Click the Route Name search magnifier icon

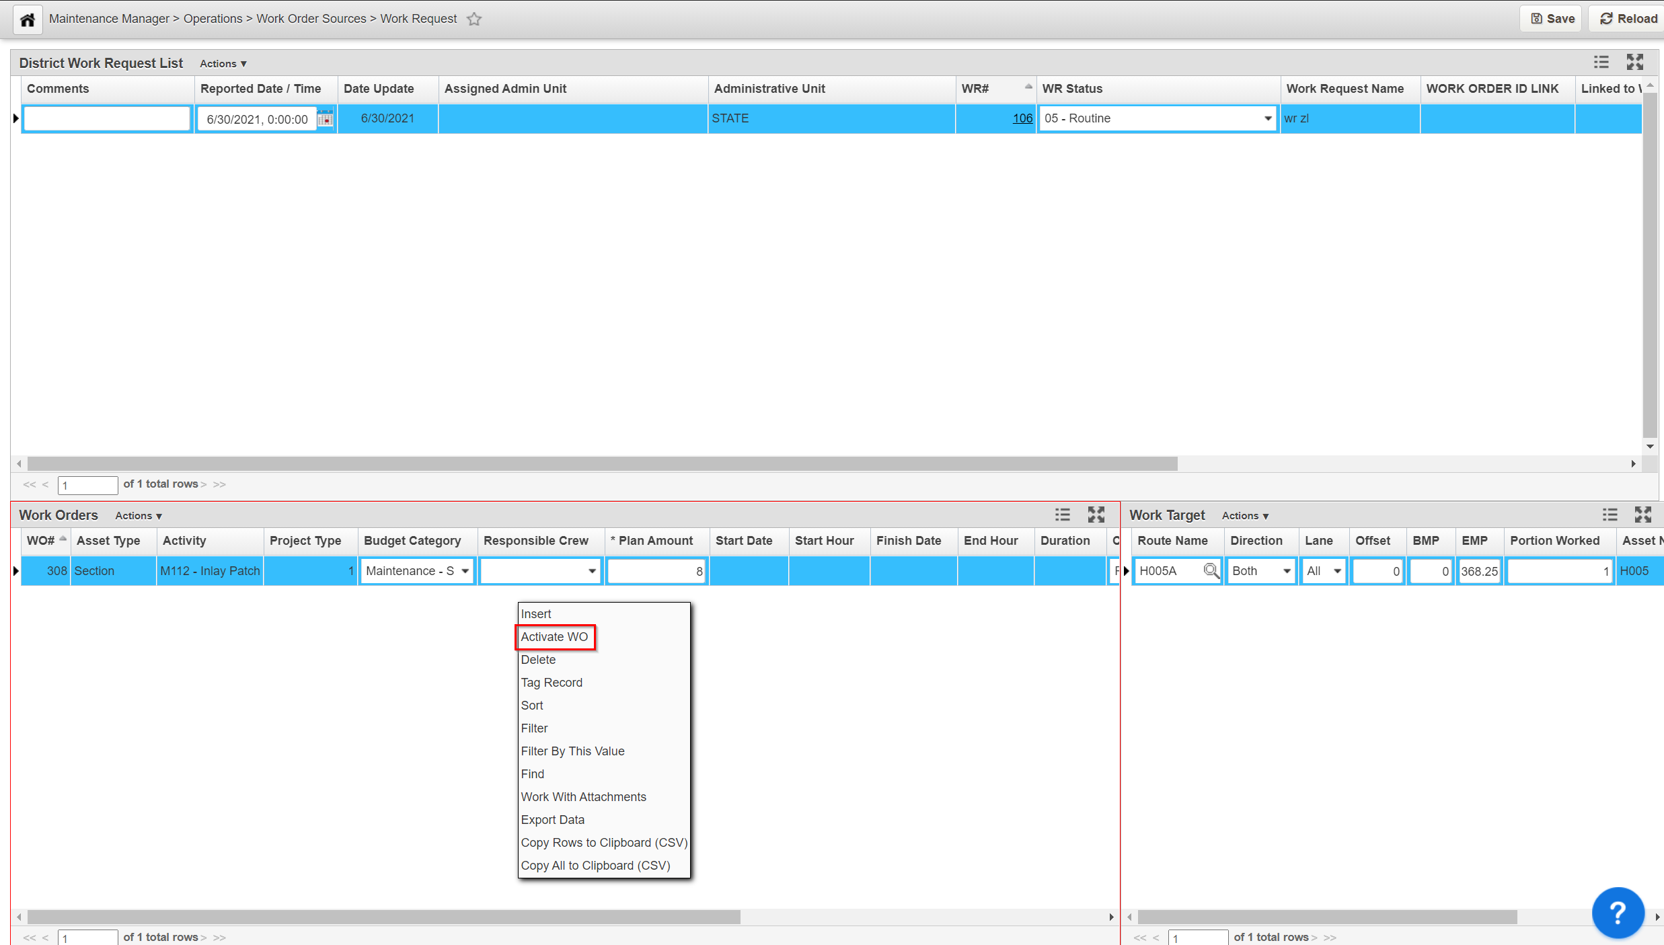[x=1211, y=571]
